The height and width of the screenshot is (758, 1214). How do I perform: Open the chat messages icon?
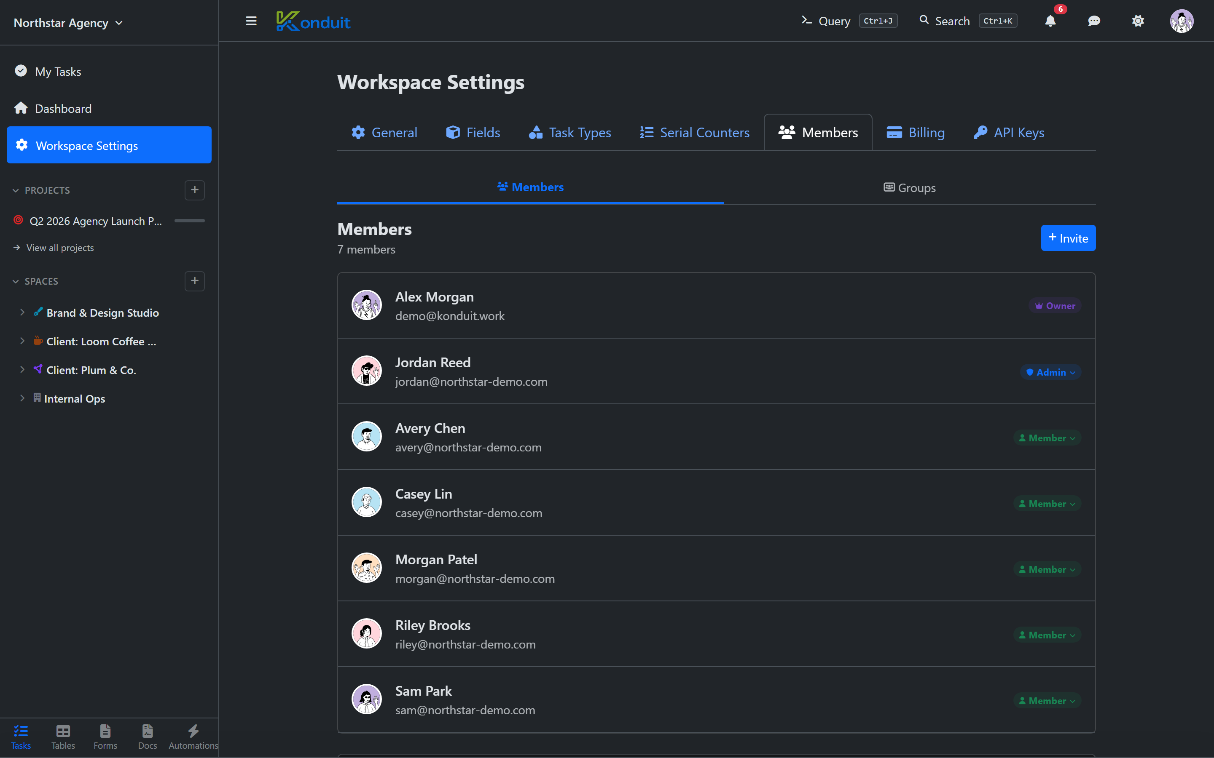point(1094,21)
